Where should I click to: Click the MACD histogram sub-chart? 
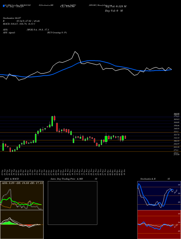click(x=22, y=225)
